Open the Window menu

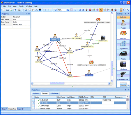tap(29, 6)
